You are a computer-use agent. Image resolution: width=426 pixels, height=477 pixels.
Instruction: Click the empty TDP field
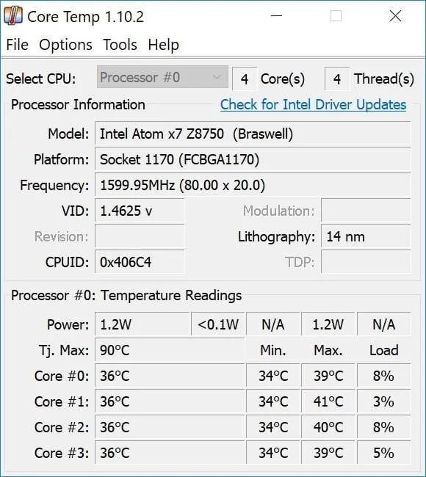coord(365,262)
